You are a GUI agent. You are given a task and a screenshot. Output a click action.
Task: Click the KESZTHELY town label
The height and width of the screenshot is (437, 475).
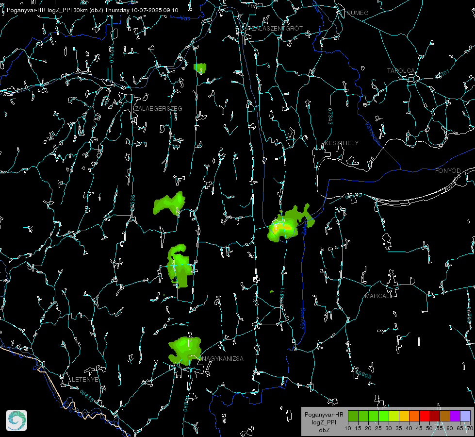point(342,143)
